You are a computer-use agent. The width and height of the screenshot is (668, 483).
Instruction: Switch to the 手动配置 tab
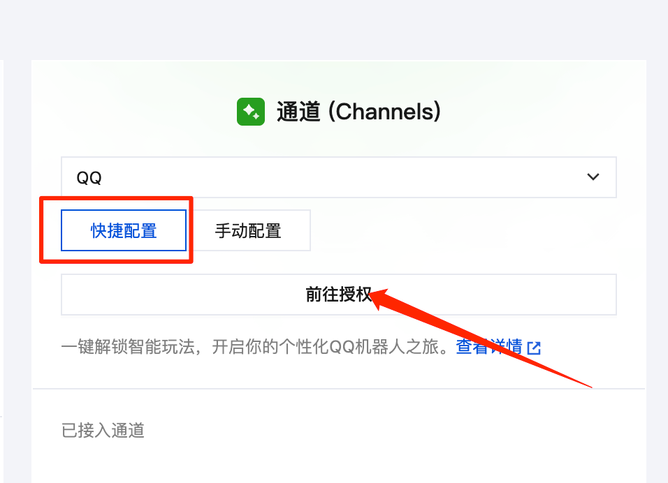tap(249, 230)
